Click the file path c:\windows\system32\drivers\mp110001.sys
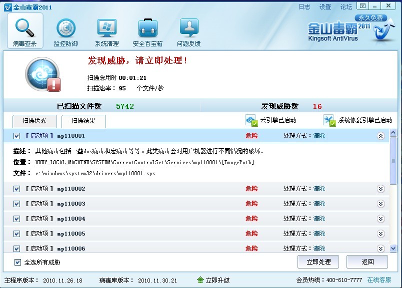Image resolution: width=402 pixels, height=288 pixels. [95, 174]
